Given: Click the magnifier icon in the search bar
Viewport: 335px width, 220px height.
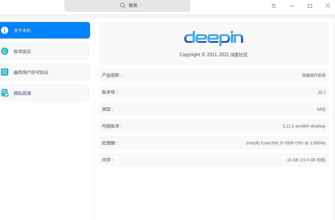Looking at the screenshot, I should coord(122,5).
